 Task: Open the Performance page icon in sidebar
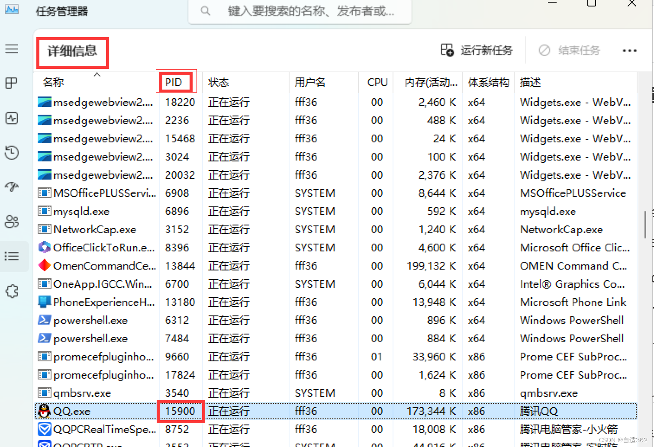(12, 118)
